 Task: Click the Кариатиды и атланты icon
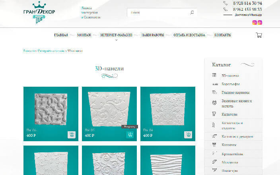213,125
